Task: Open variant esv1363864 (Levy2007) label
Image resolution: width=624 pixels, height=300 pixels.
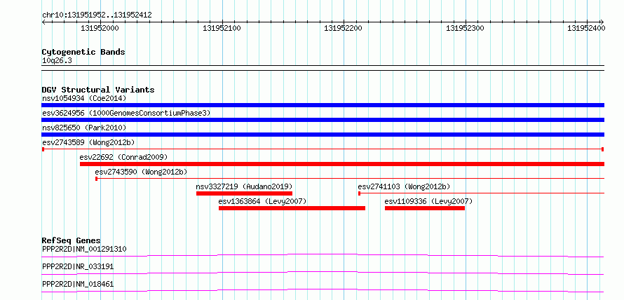Action: point(262,201)
